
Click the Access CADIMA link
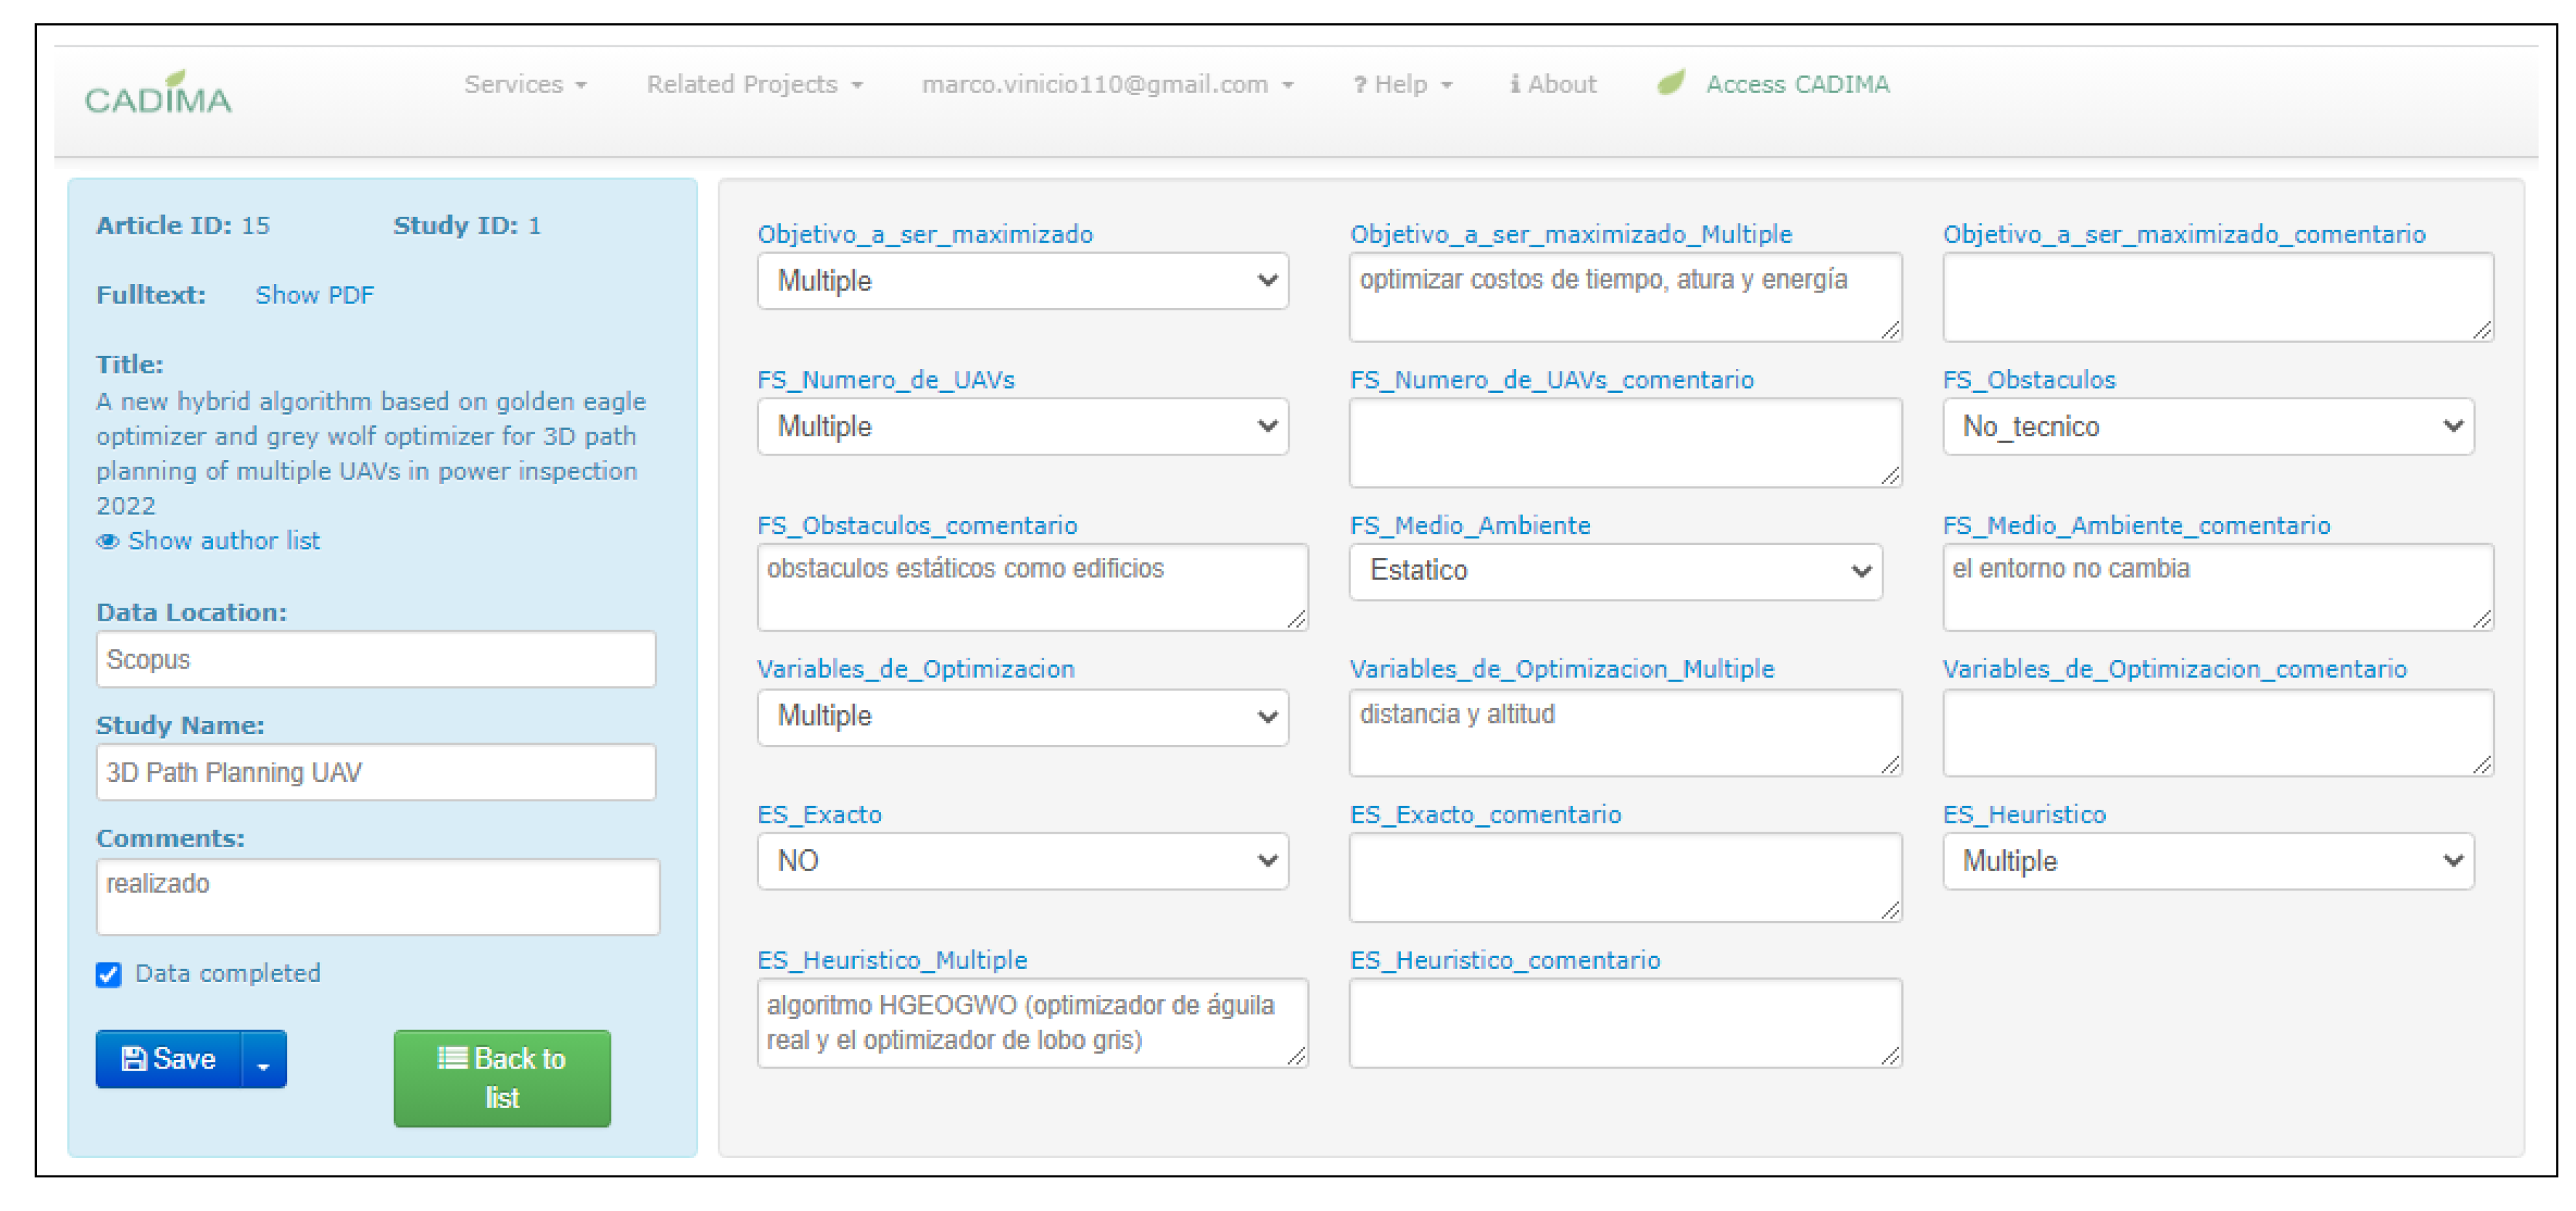(x=1797, y=85)
